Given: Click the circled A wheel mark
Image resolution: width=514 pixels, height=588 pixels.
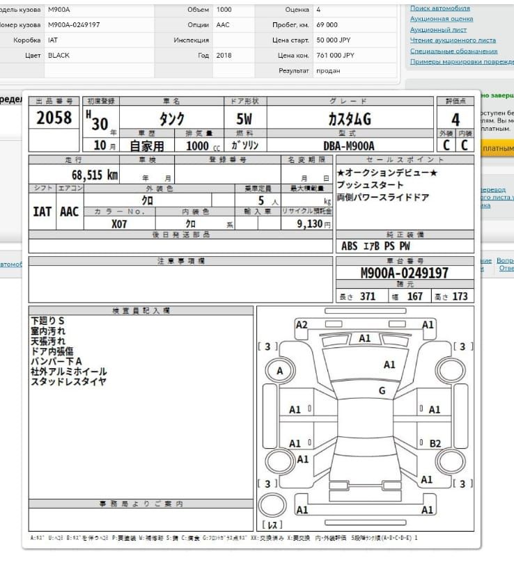Looking at the screenshot, I should [280, 372].
